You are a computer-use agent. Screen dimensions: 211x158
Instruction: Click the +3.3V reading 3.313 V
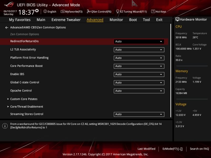tap(180, 126)
